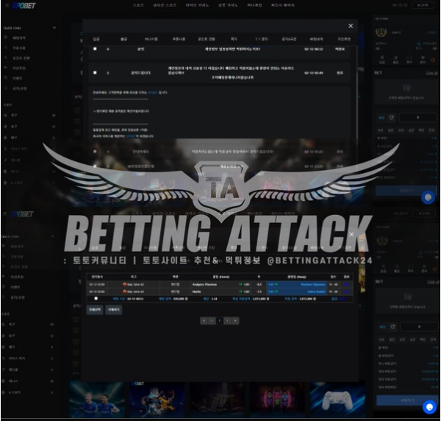Open the neon pink slot machine thumbnail

[x=277, y=399]
